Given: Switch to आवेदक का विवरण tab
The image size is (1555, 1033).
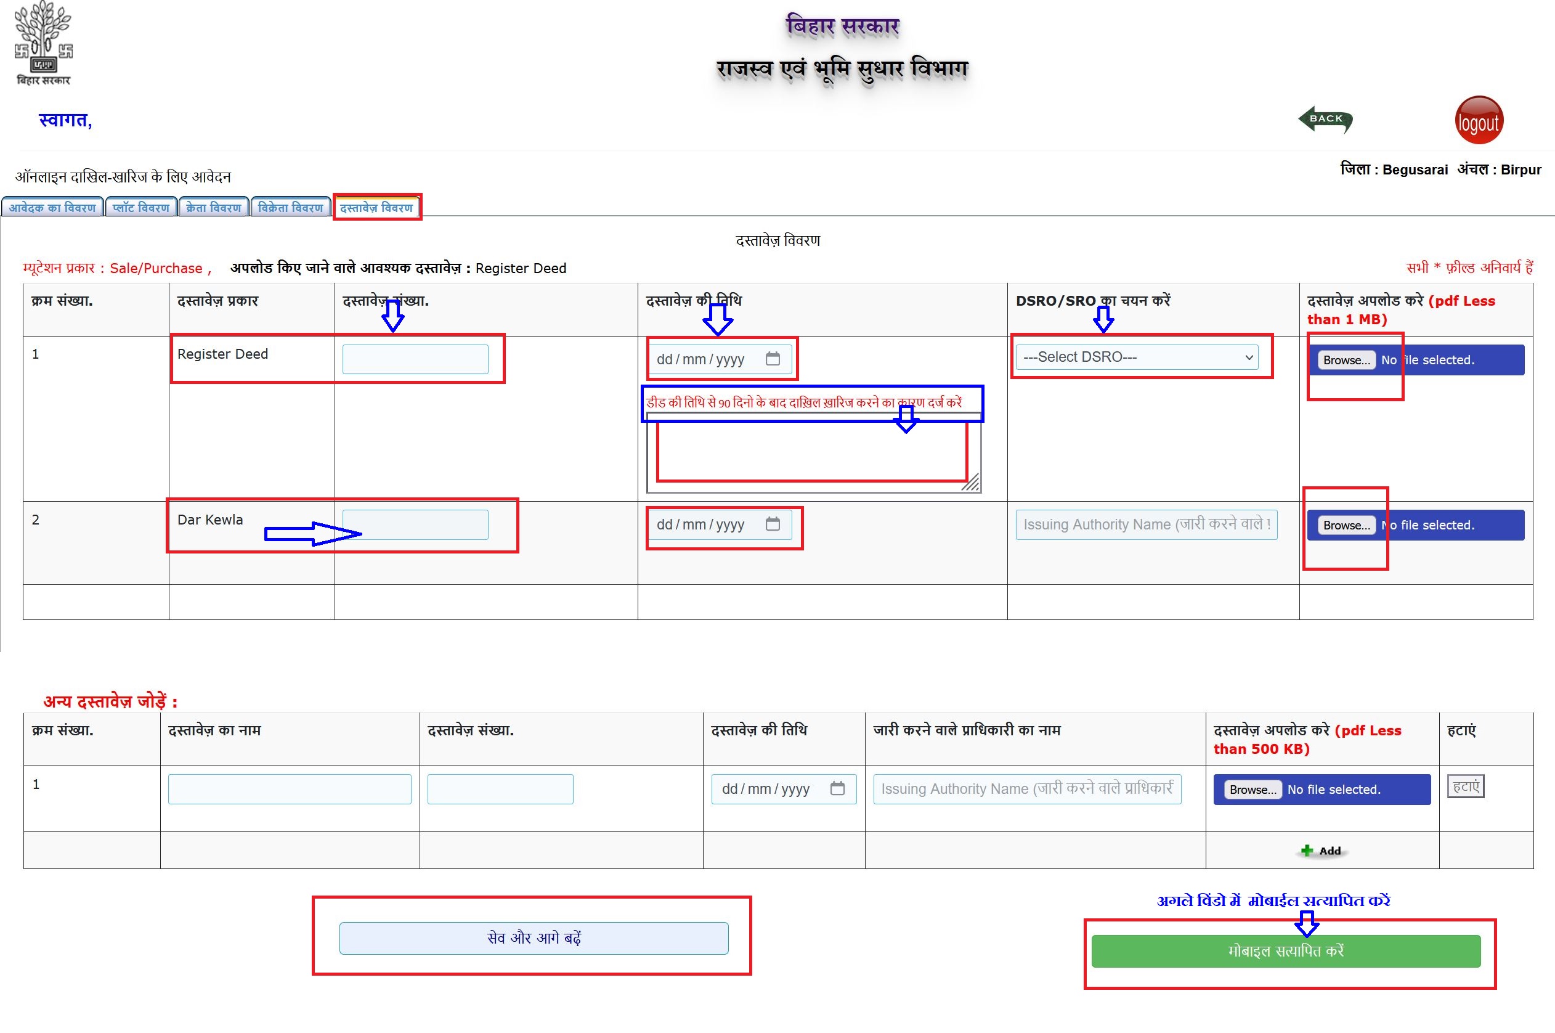Looking at the screenshot, I should 52,208.
